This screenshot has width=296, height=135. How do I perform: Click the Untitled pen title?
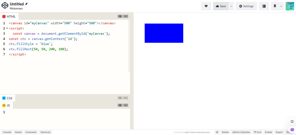pos(17,4)
